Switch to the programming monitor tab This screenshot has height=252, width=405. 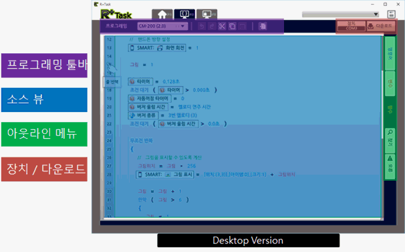pyautogui.click(x=184, y=14)
